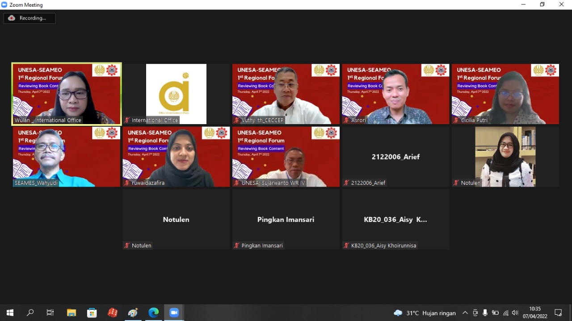Screen dimensions: 572x321
Task: Select the Wulan _ International Office video tile
Action: pos(67,94)
